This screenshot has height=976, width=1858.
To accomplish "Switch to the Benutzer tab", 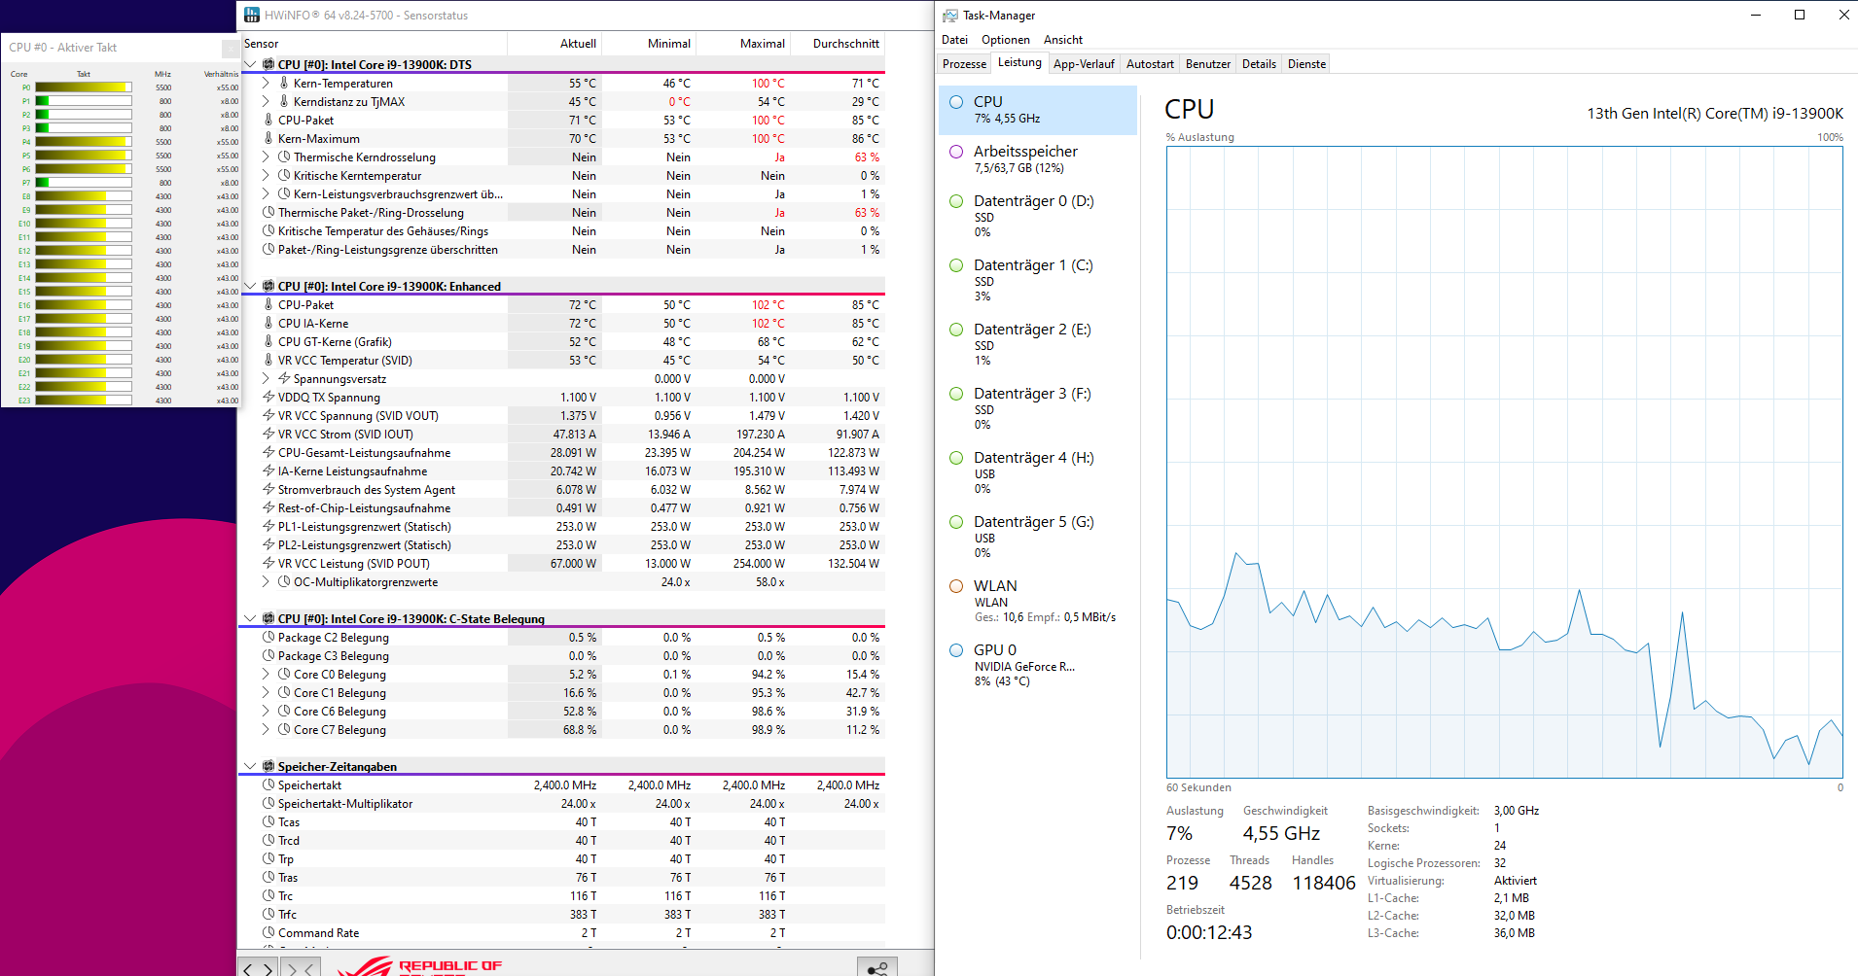I will pos(1207,64).
